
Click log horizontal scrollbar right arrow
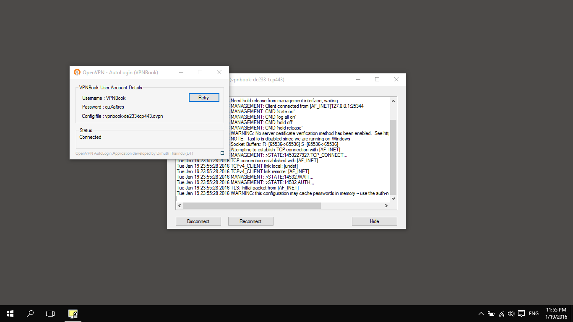click(x=386, y=206)
